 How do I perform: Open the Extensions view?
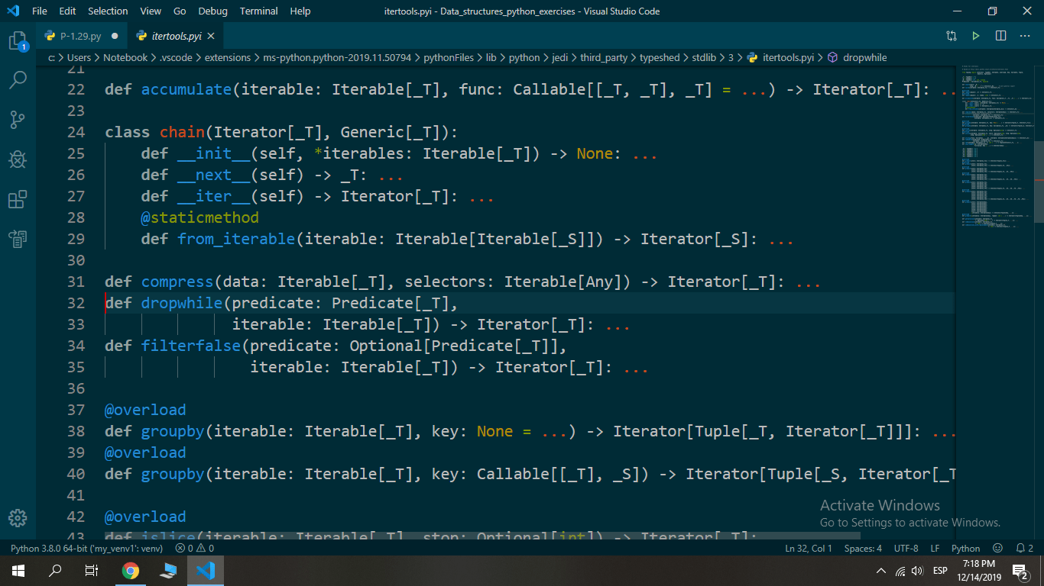click(18, 199)
